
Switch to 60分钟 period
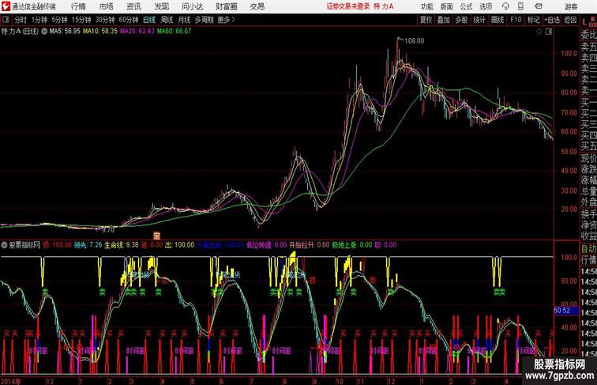click(x=129, y=20)
